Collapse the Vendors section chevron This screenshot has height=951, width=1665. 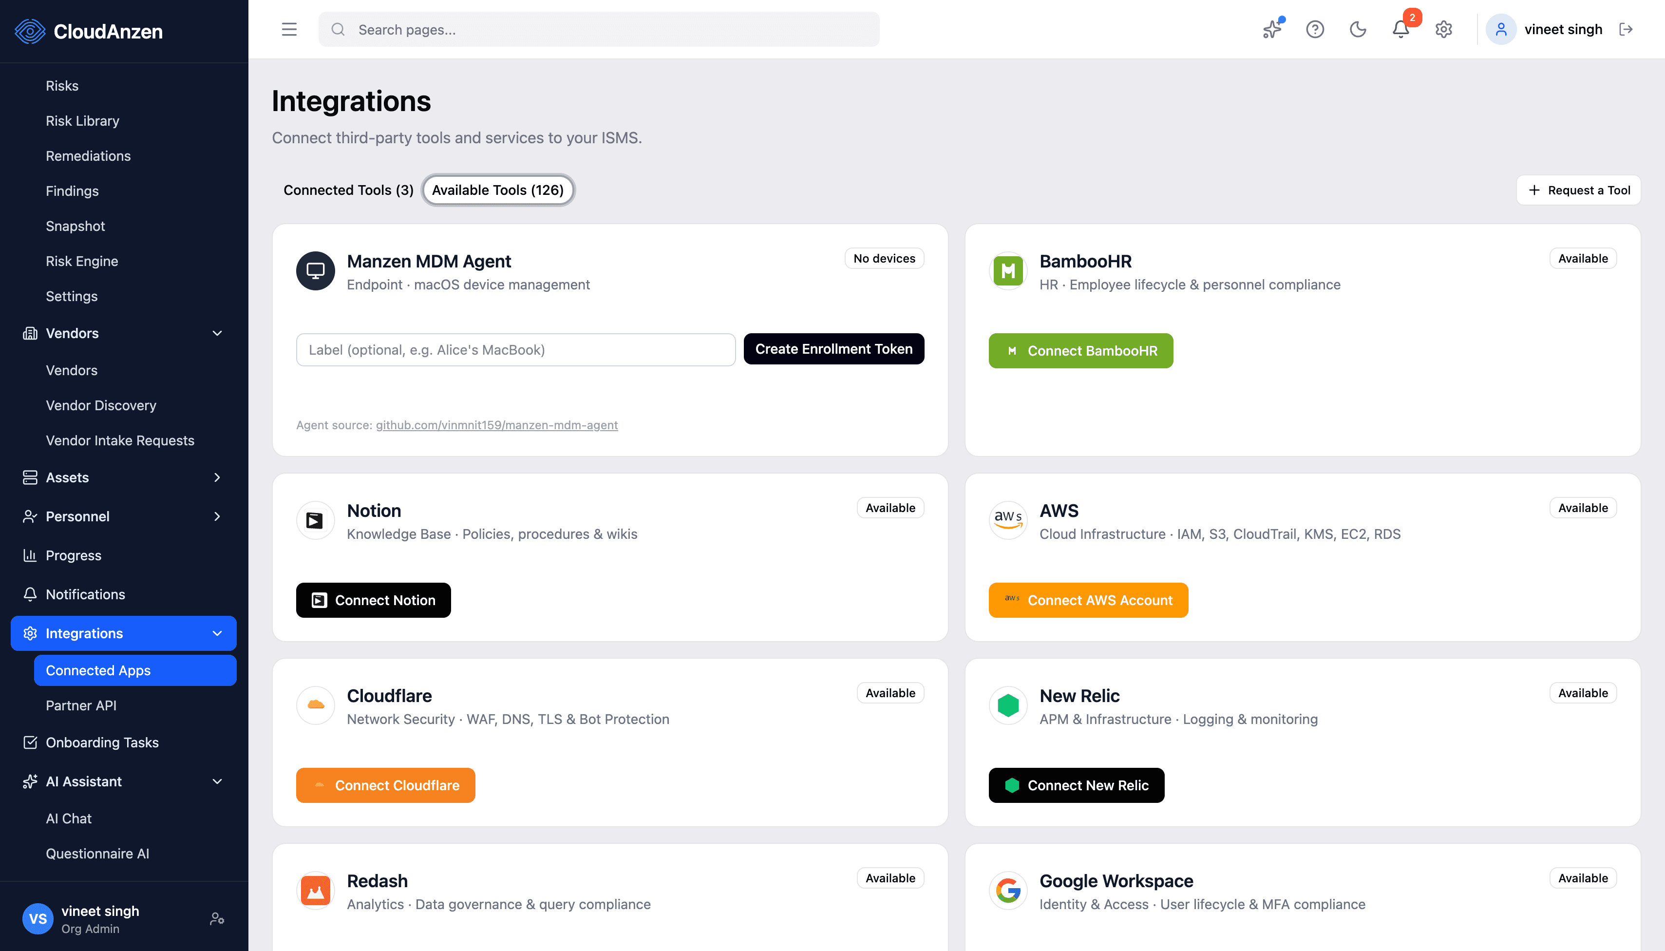coord(217,333)
